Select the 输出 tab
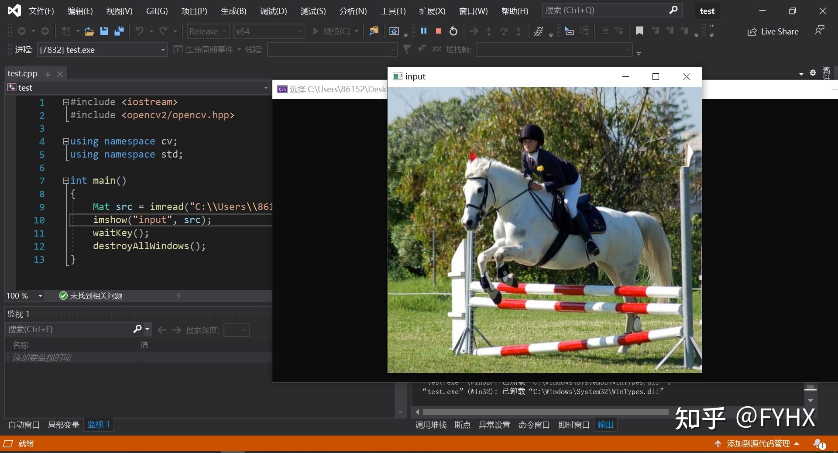Screen dimensions: 838x453 605,425
